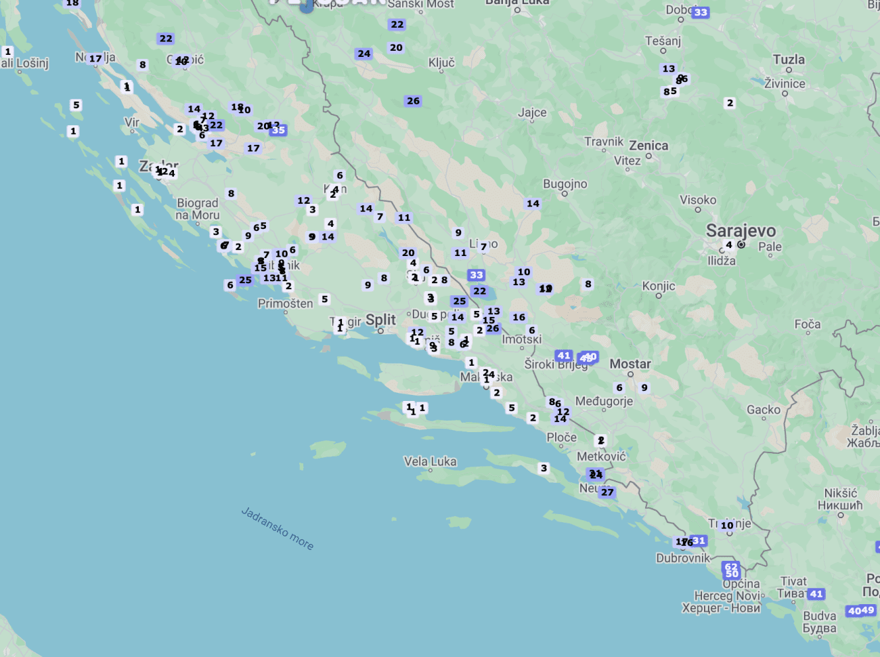Click the Split city label
Image resolution: width=880 pixels, height=657 pixels.
click(380, 320)
